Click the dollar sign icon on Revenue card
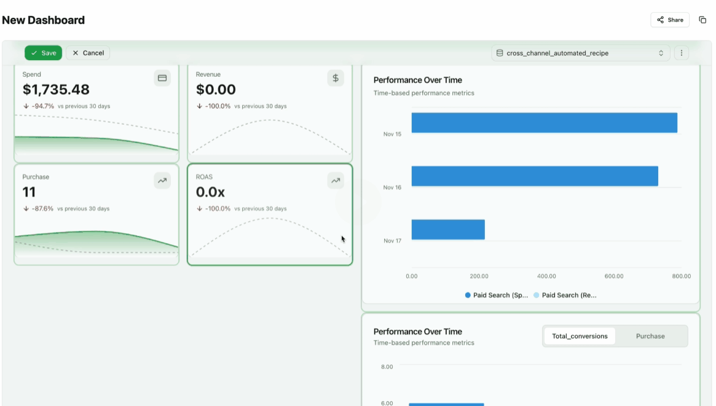 click(336, 78)
